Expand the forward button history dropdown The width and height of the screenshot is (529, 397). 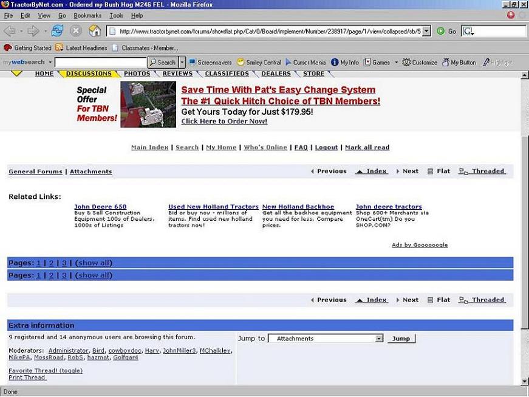[x=45, y=31]
